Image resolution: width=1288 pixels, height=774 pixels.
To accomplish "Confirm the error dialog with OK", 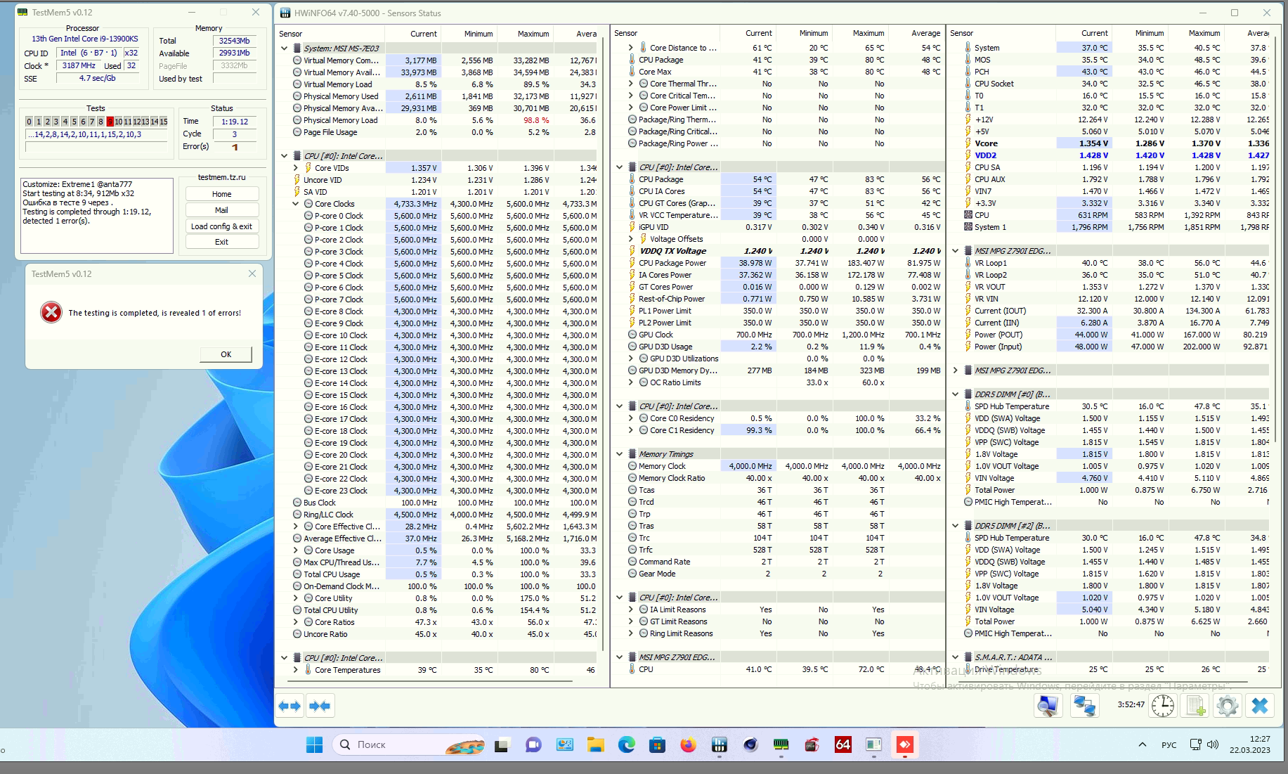I will [x=226, y=354].
